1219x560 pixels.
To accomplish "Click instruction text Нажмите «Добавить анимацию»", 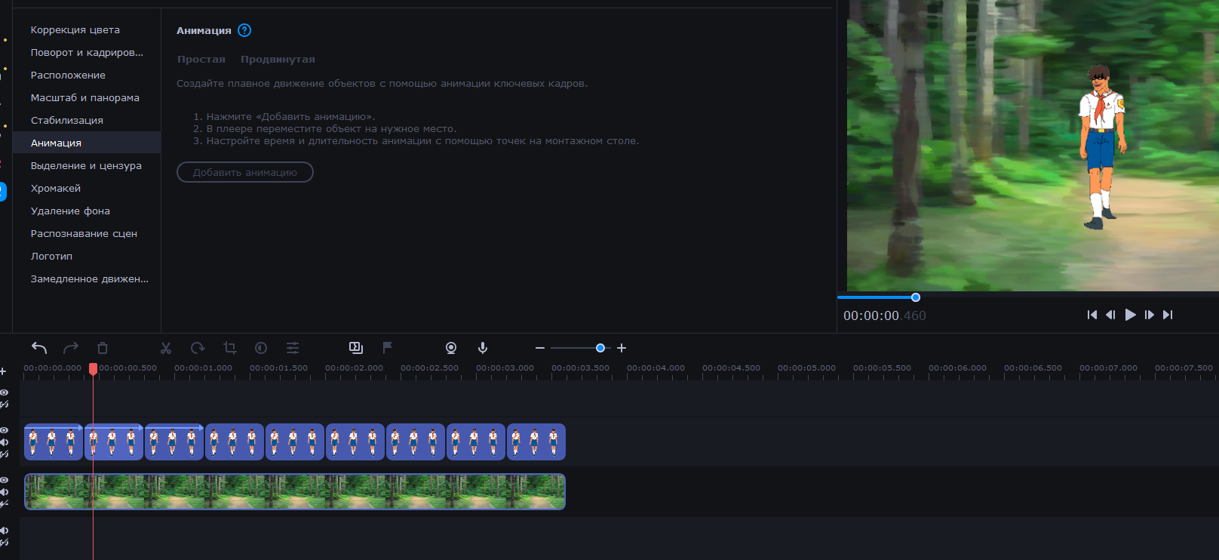I will click(290, 117).
